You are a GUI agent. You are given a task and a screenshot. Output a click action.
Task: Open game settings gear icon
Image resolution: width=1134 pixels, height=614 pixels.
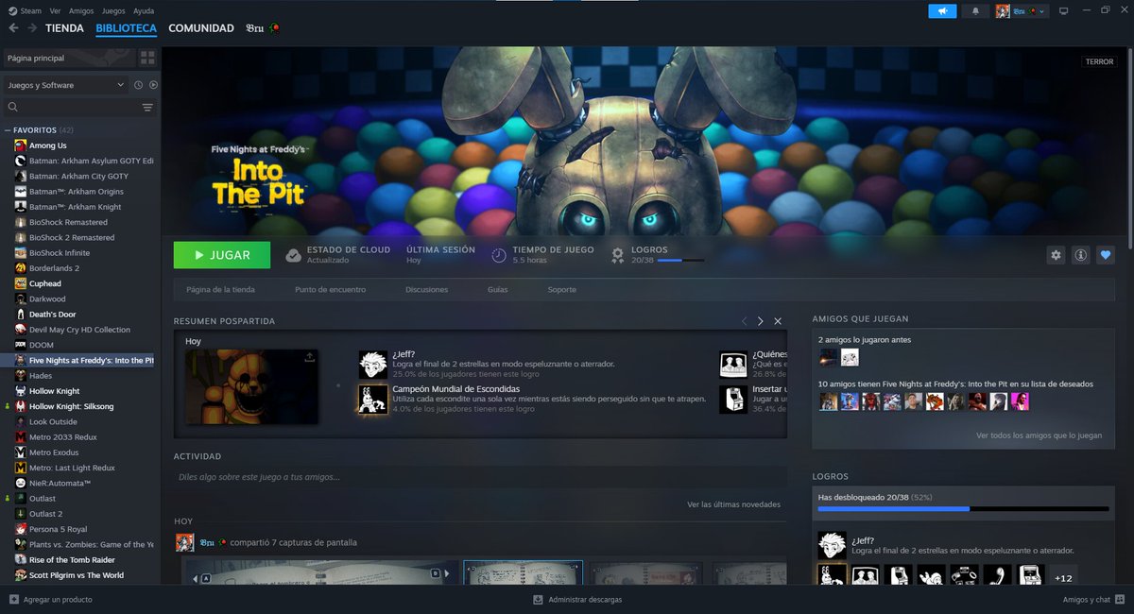1057,255
